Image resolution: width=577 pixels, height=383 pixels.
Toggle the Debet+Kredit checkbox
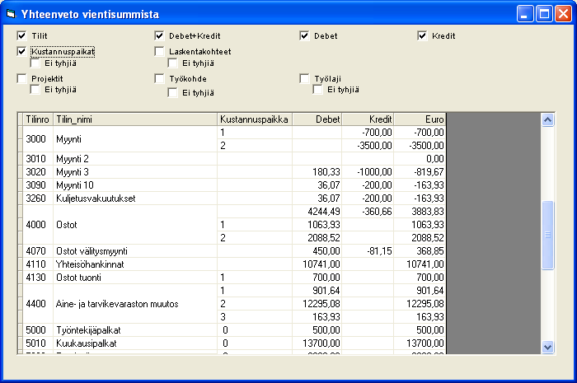[x=159, y=35]
